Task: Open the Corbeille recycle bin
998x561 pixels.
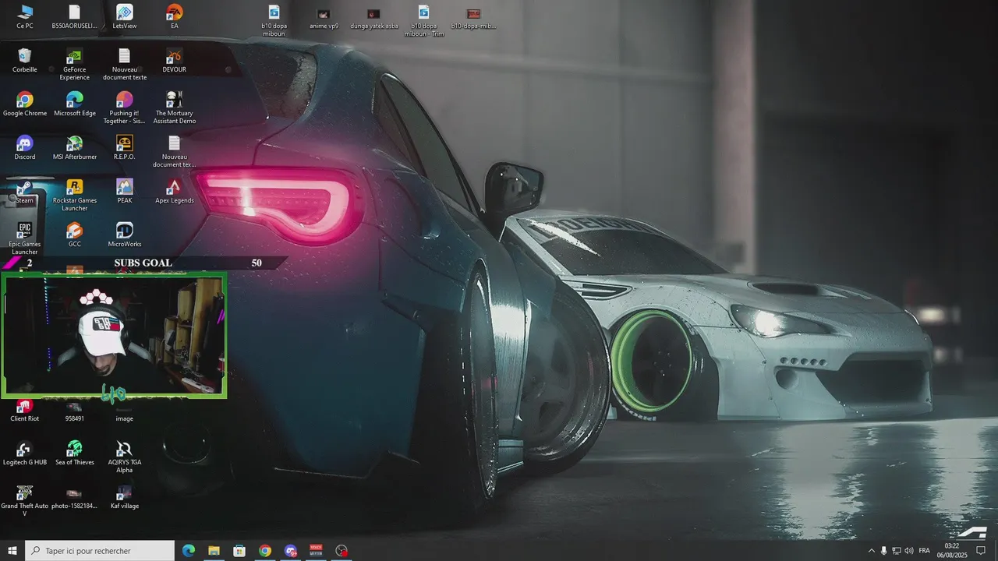Action: [x=25, y=60]
